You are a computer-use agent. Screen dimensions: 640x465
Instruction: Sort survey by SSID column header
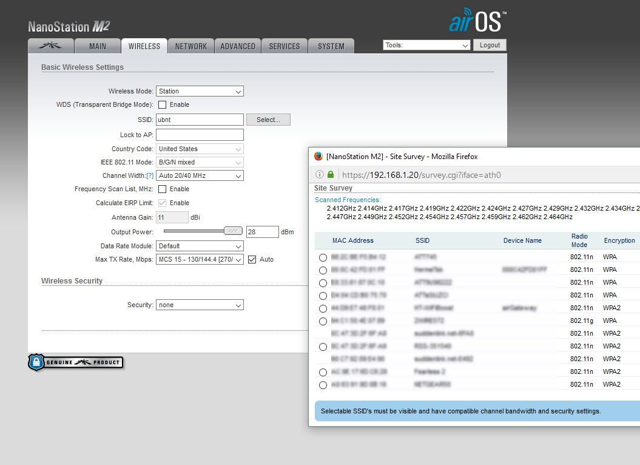coord(422,240)
